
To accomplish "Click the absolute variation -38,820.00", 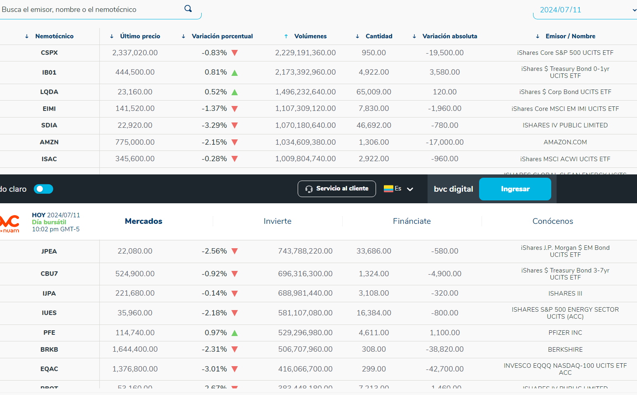I will 445,349.
